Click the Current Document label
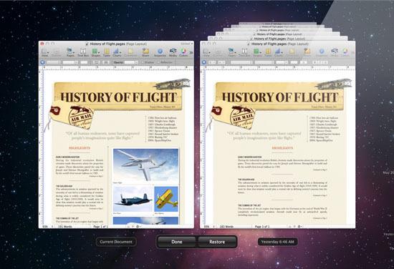Screen dimensions: 394x269 [x=116, y=242]
